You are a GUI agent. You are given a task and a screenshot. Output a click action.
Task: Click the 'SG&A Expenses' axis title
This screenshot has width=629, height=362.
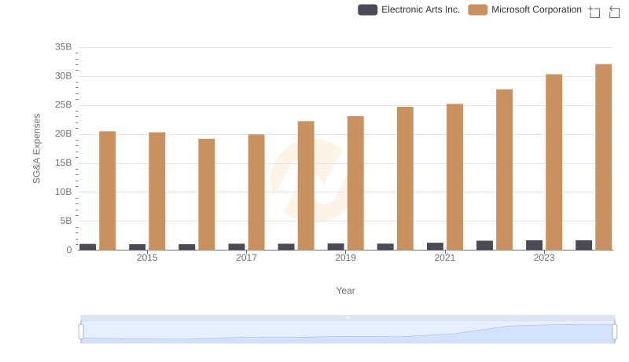point(36,148)
